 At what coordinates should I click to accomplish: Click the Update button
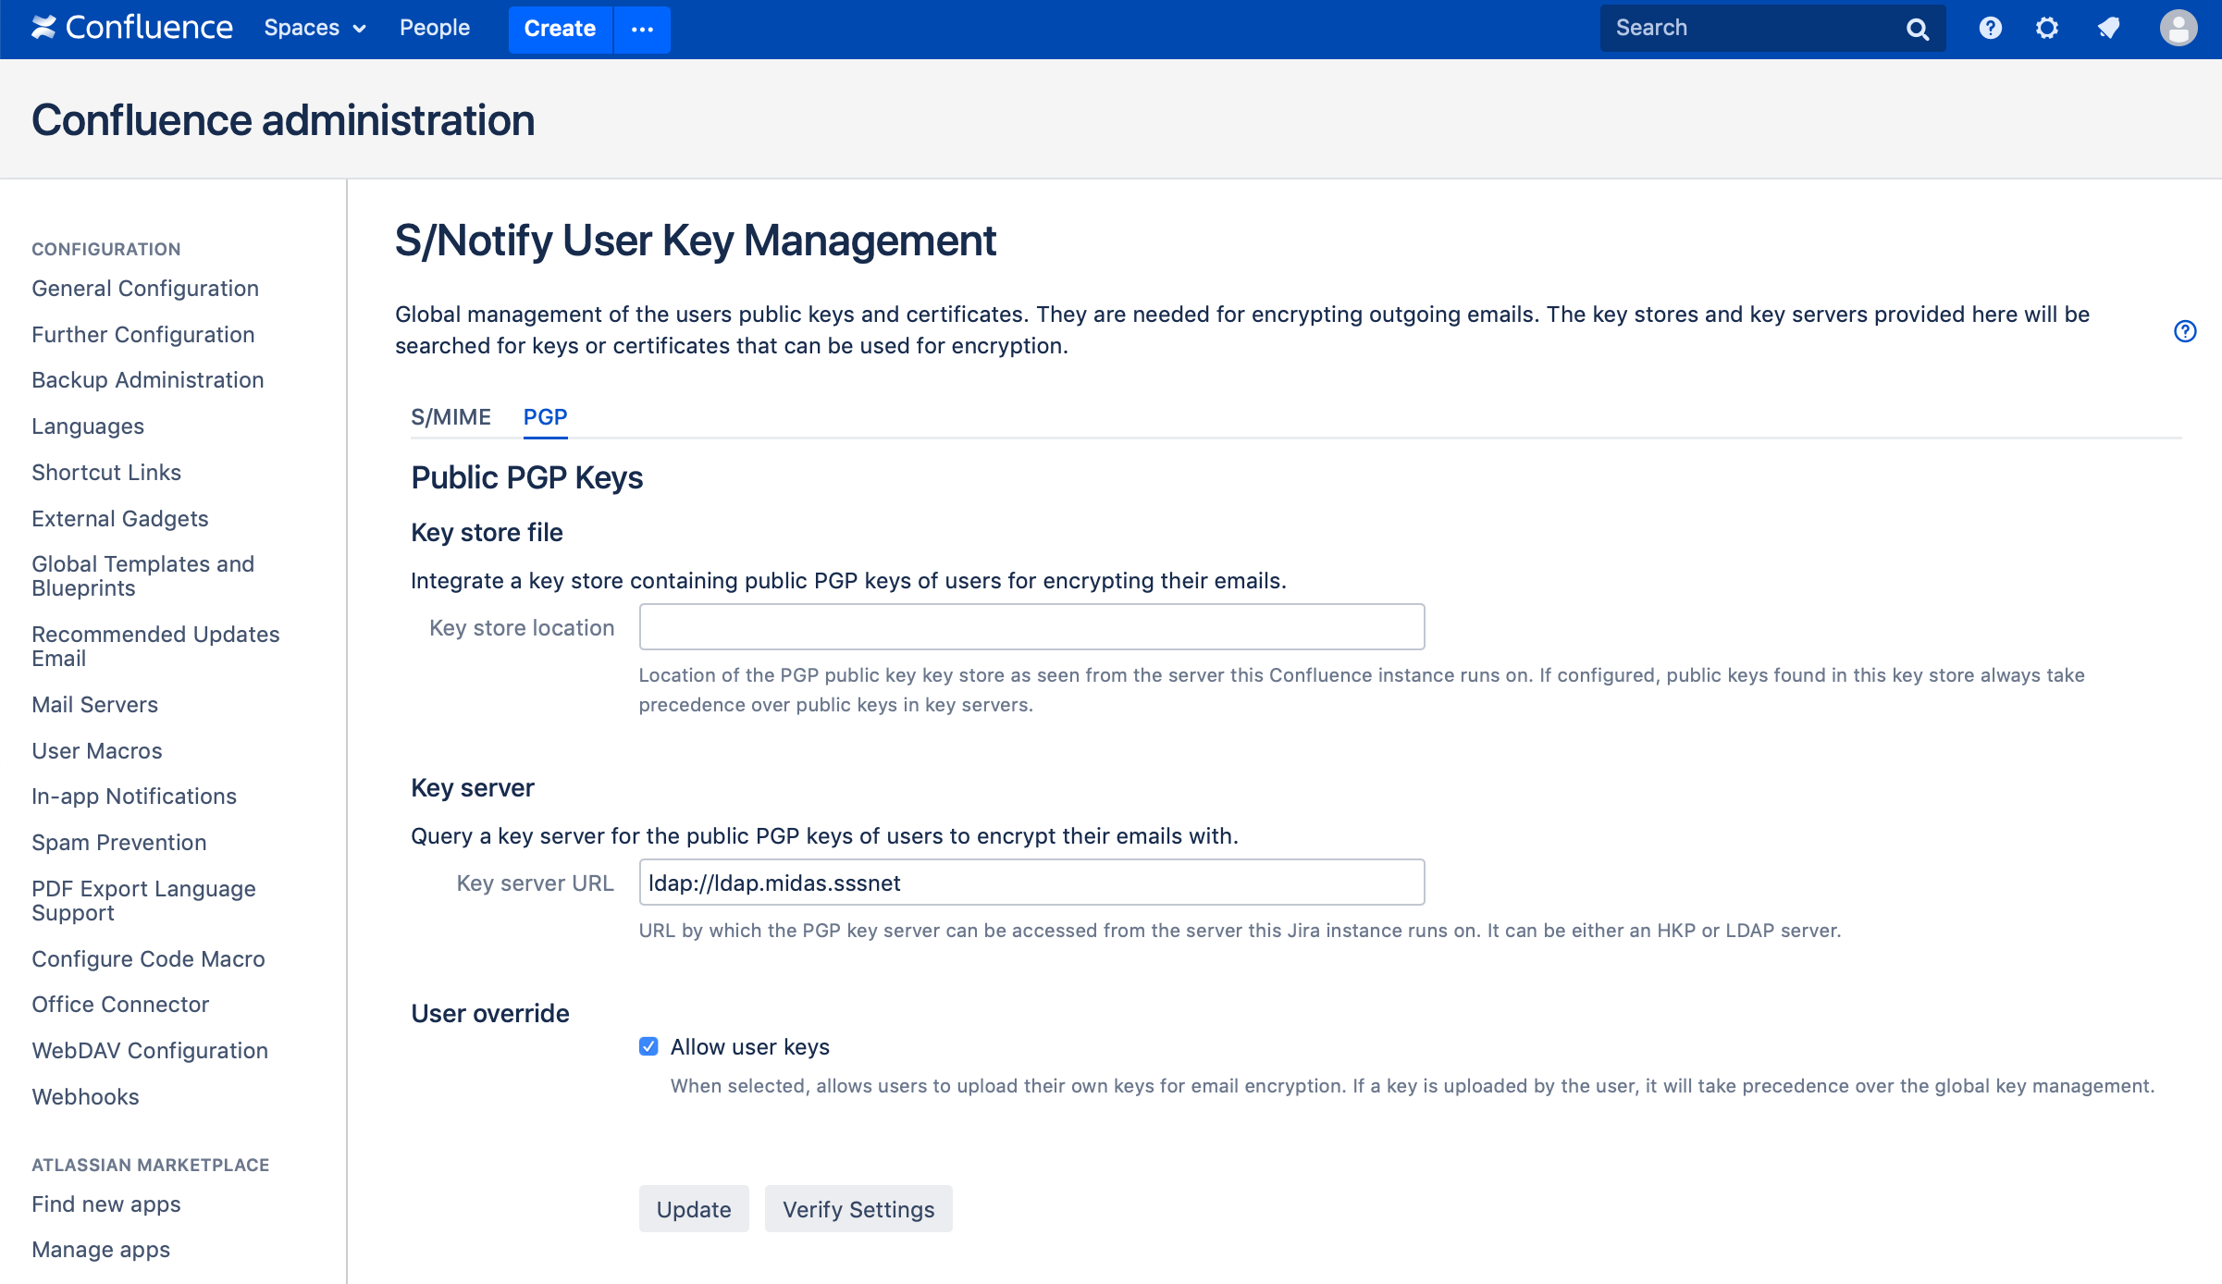(693, 1209)
